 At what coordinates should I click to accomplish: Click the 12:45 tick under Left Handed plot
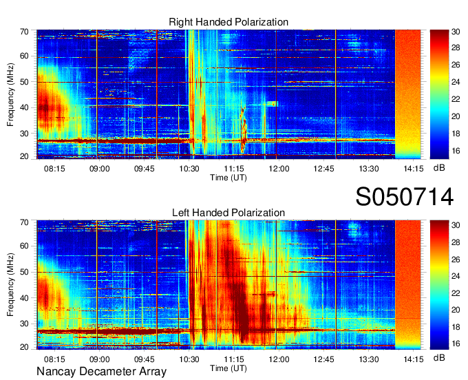pos(323,359)
